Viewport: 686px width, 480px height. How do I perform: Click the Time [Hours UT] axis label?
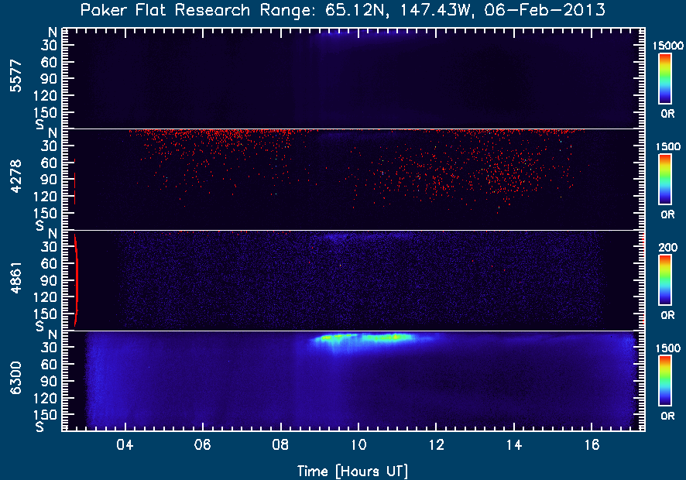pos(352,471)
